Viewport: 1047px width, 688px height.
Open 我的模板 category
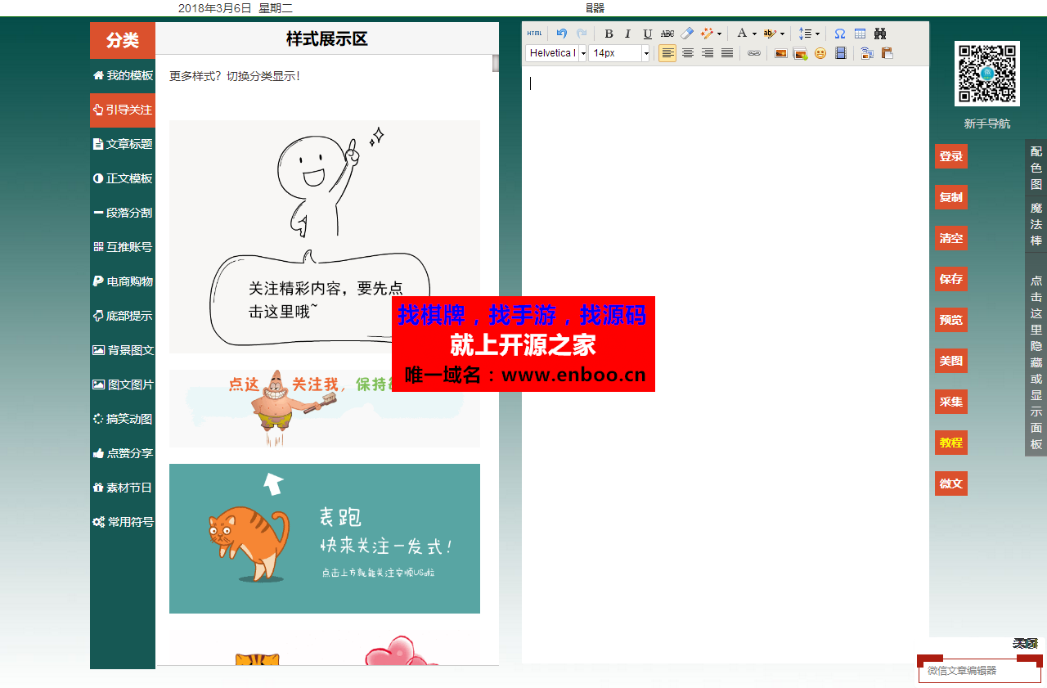pyautogui.click(x=123, y=75)
